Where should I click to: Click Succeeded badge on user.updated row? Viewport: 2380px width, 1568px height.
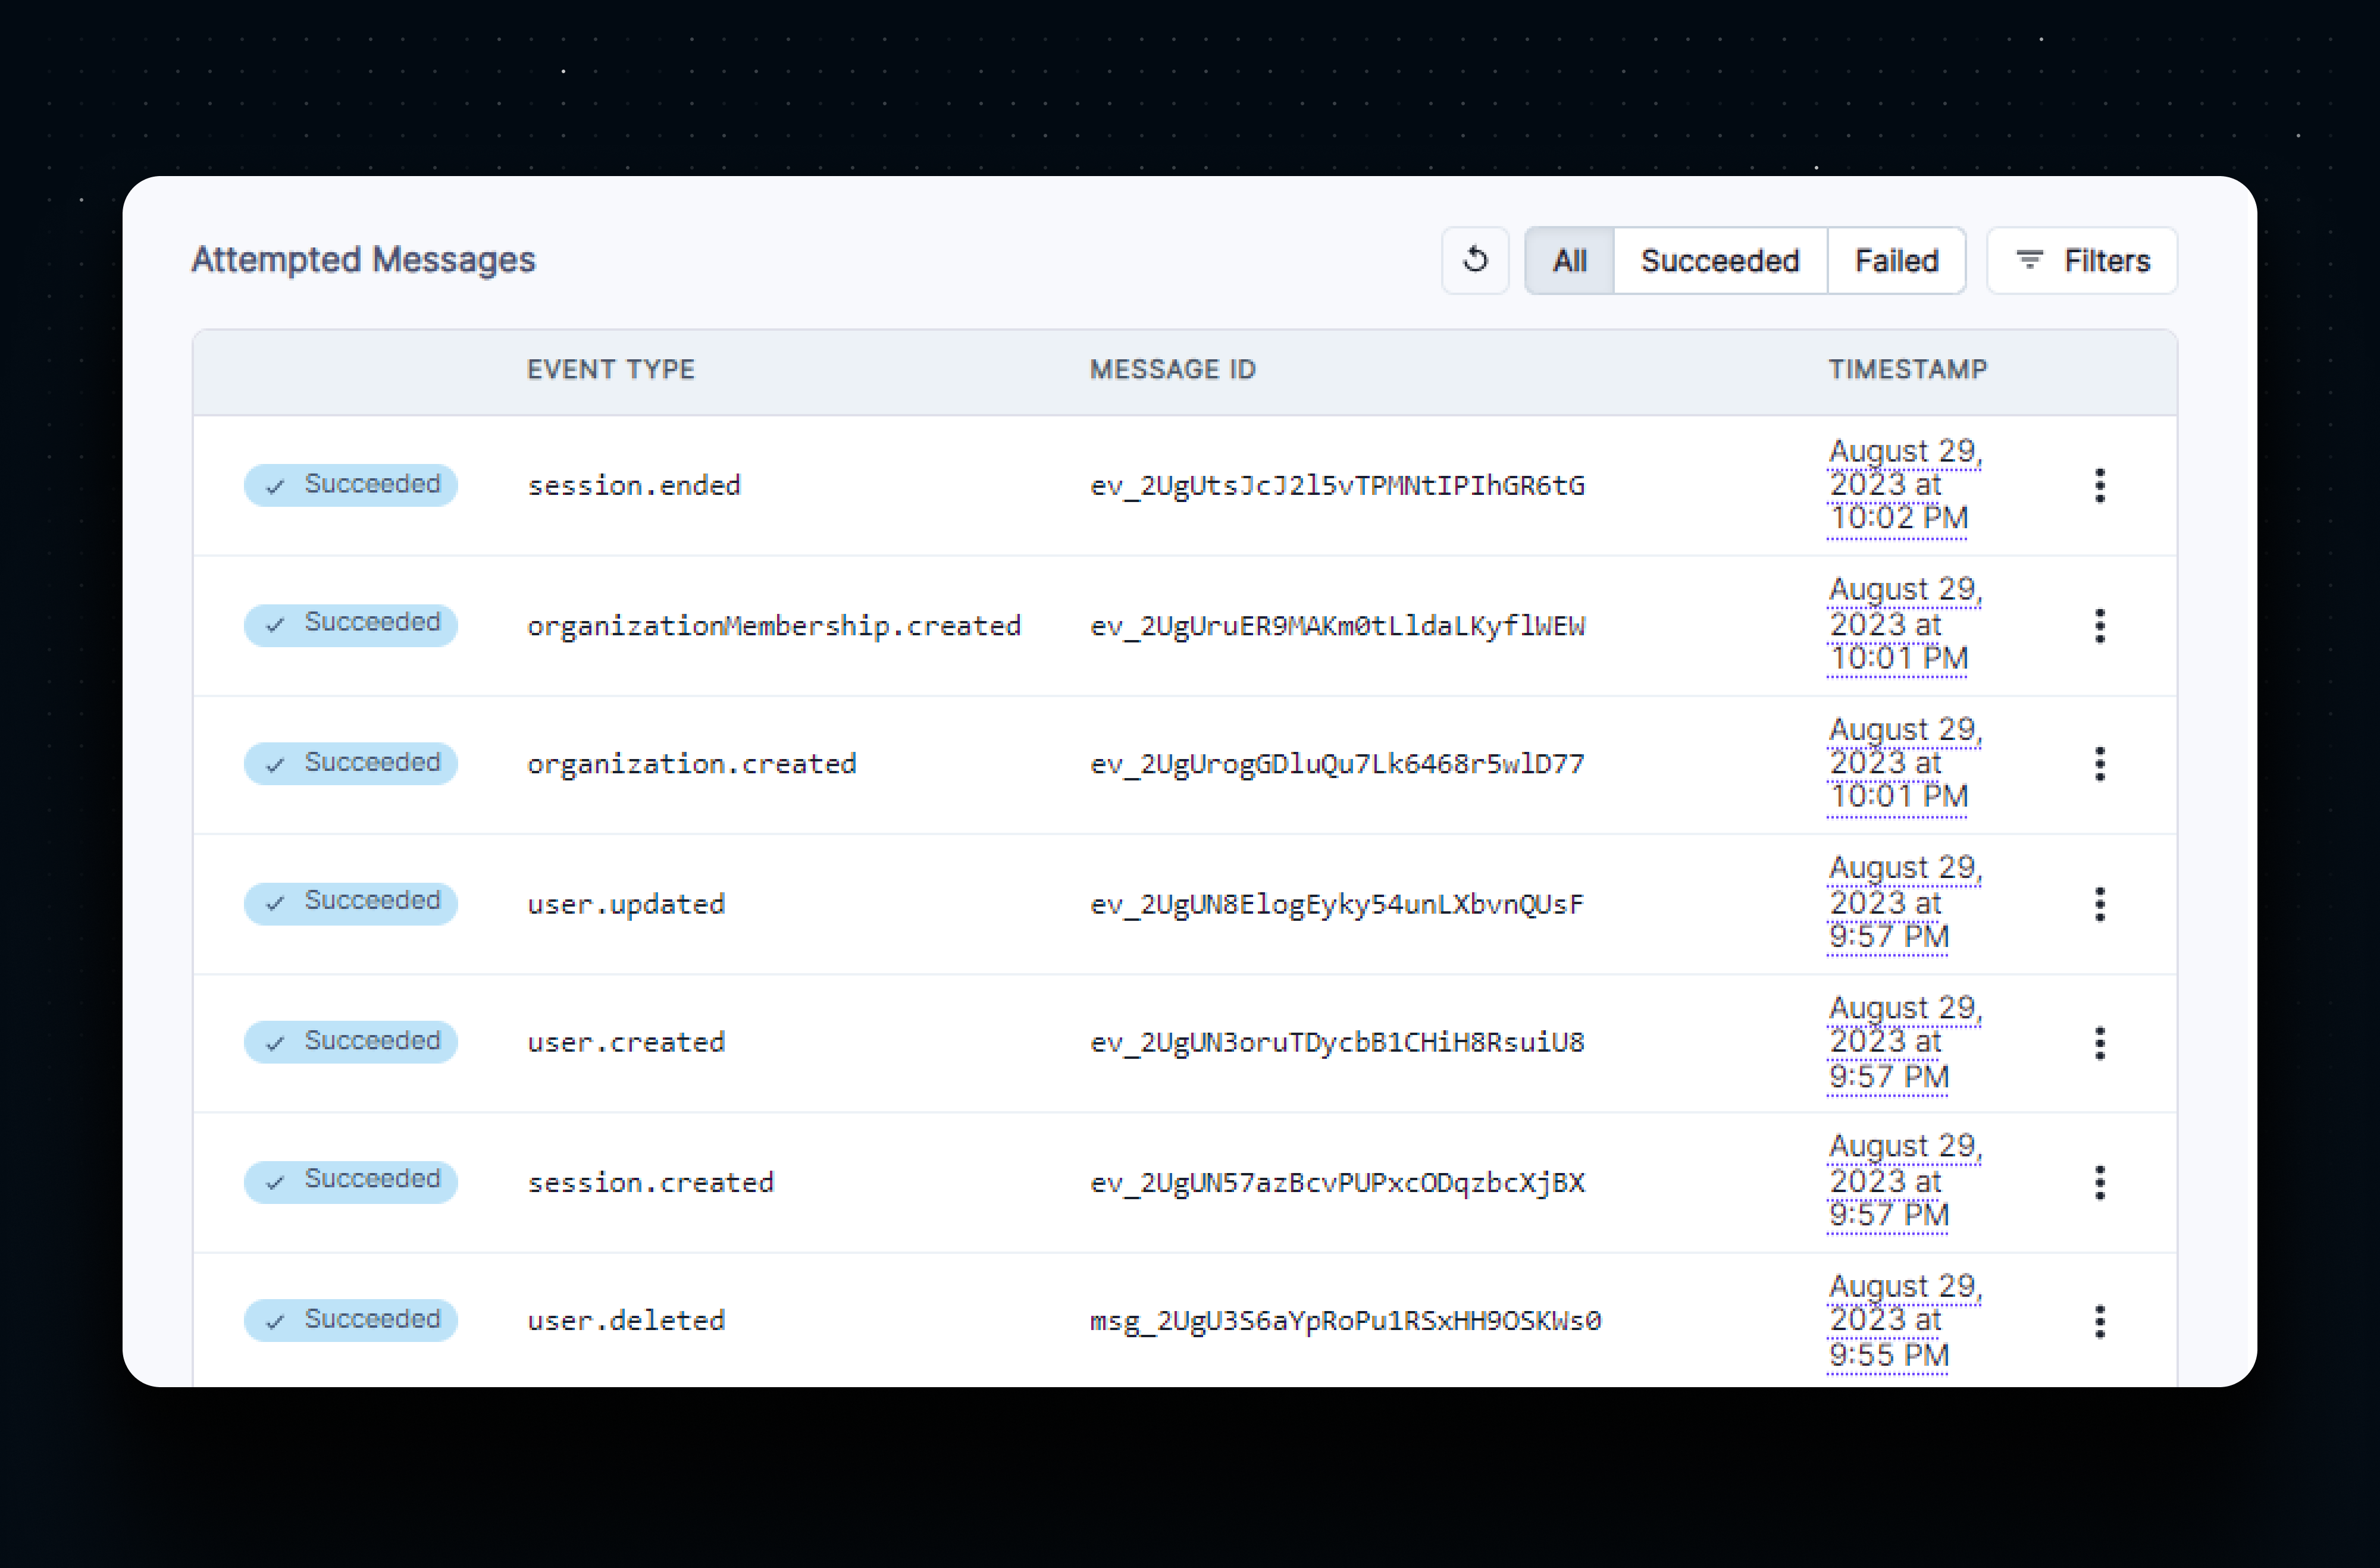click(x=351, y=903)
